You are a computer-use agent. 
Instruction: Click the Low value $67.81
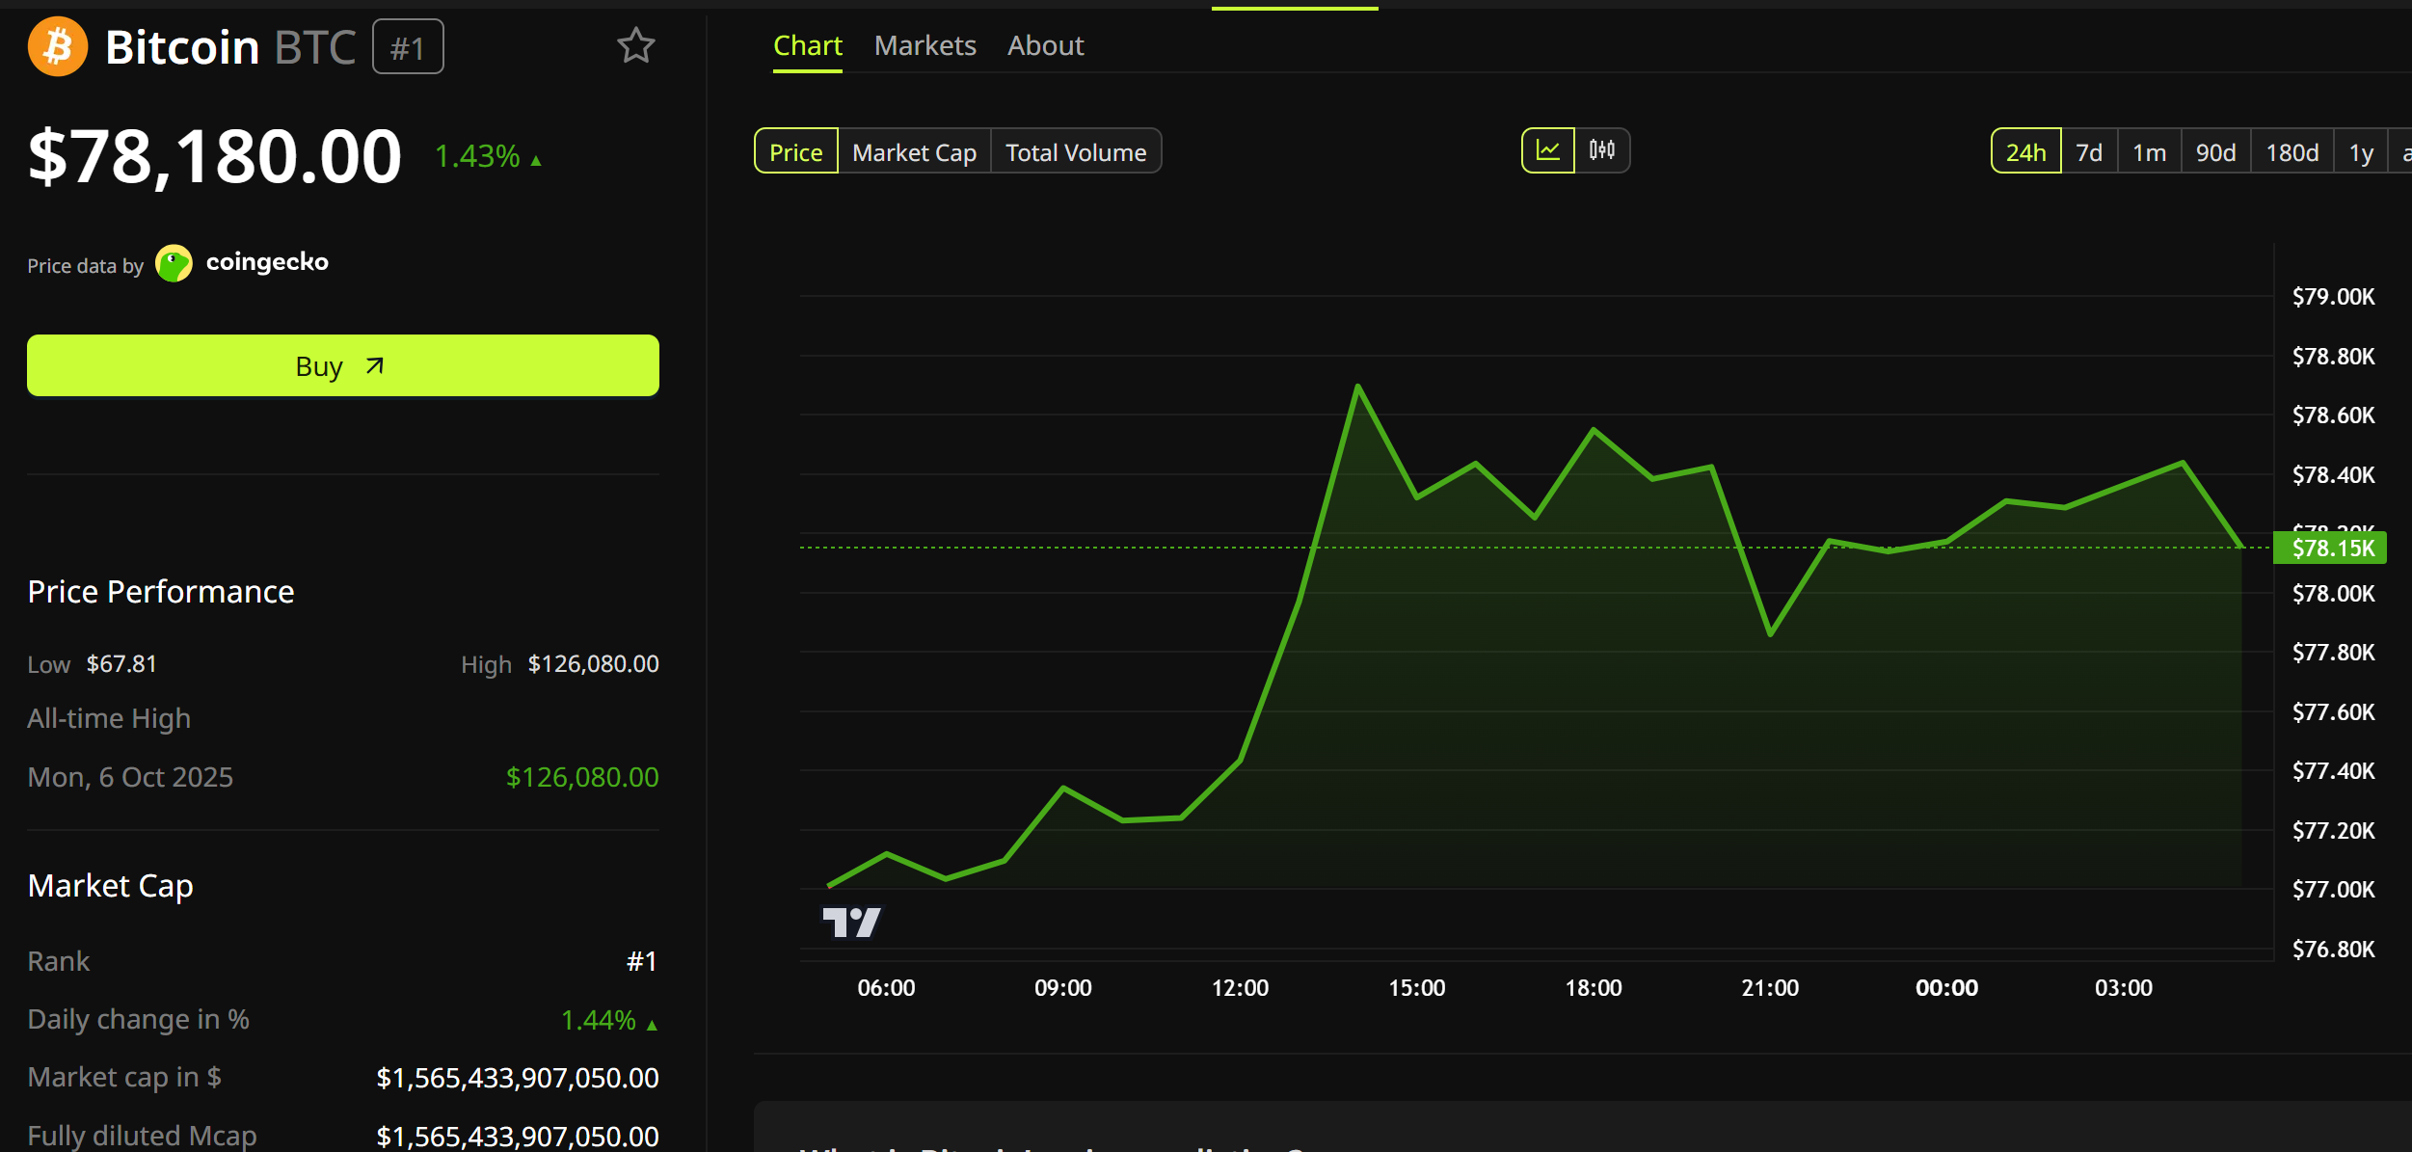point(121,663)
